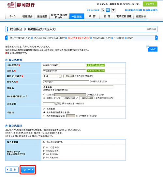Open the 電子記録債権 tab
The width and height of the screenshot is (163, 181).
[124, 16]
